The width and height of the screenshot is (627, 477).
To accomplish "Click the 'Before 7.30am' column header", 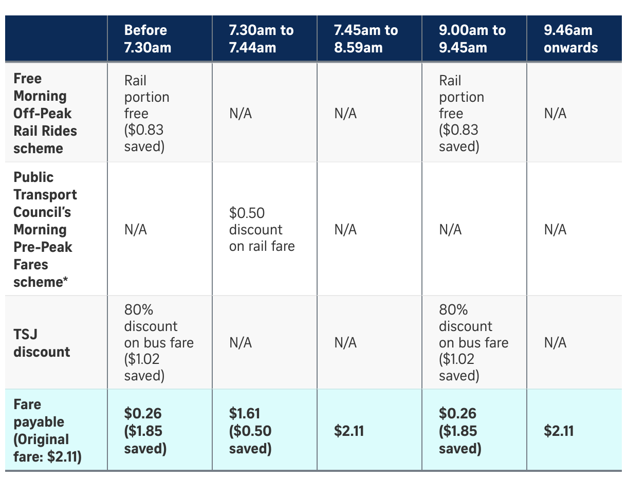I will 147,39.
